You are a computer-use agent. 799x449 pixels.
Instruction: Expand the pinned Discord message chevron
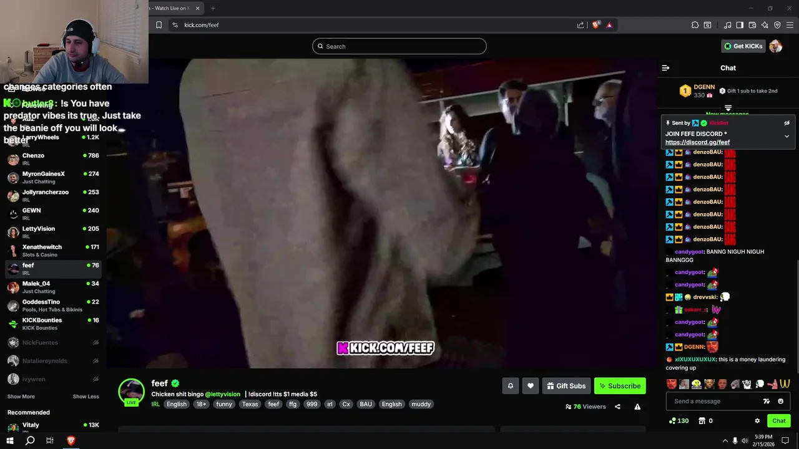tap(787, 136)
